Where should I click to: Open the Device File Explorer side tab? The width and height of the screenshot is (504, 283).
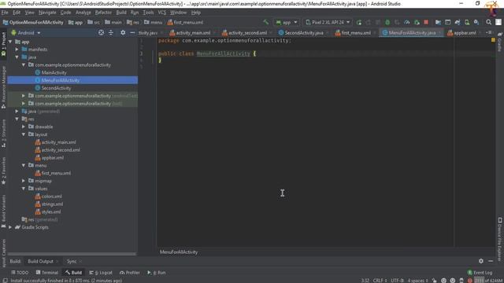500,238
